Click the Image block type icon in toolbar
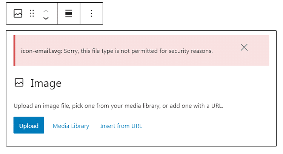The height and width of the screenshot is (154, 283). click(x=18, y=14)
